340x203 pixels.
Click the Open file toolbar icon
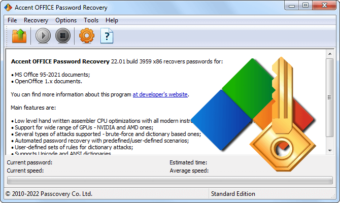click(x=19, y=36)
